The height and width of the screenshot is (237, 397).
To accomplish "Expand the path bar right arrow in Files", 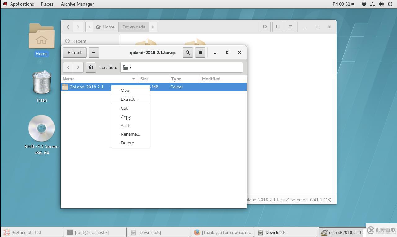I will coord(153,27).
